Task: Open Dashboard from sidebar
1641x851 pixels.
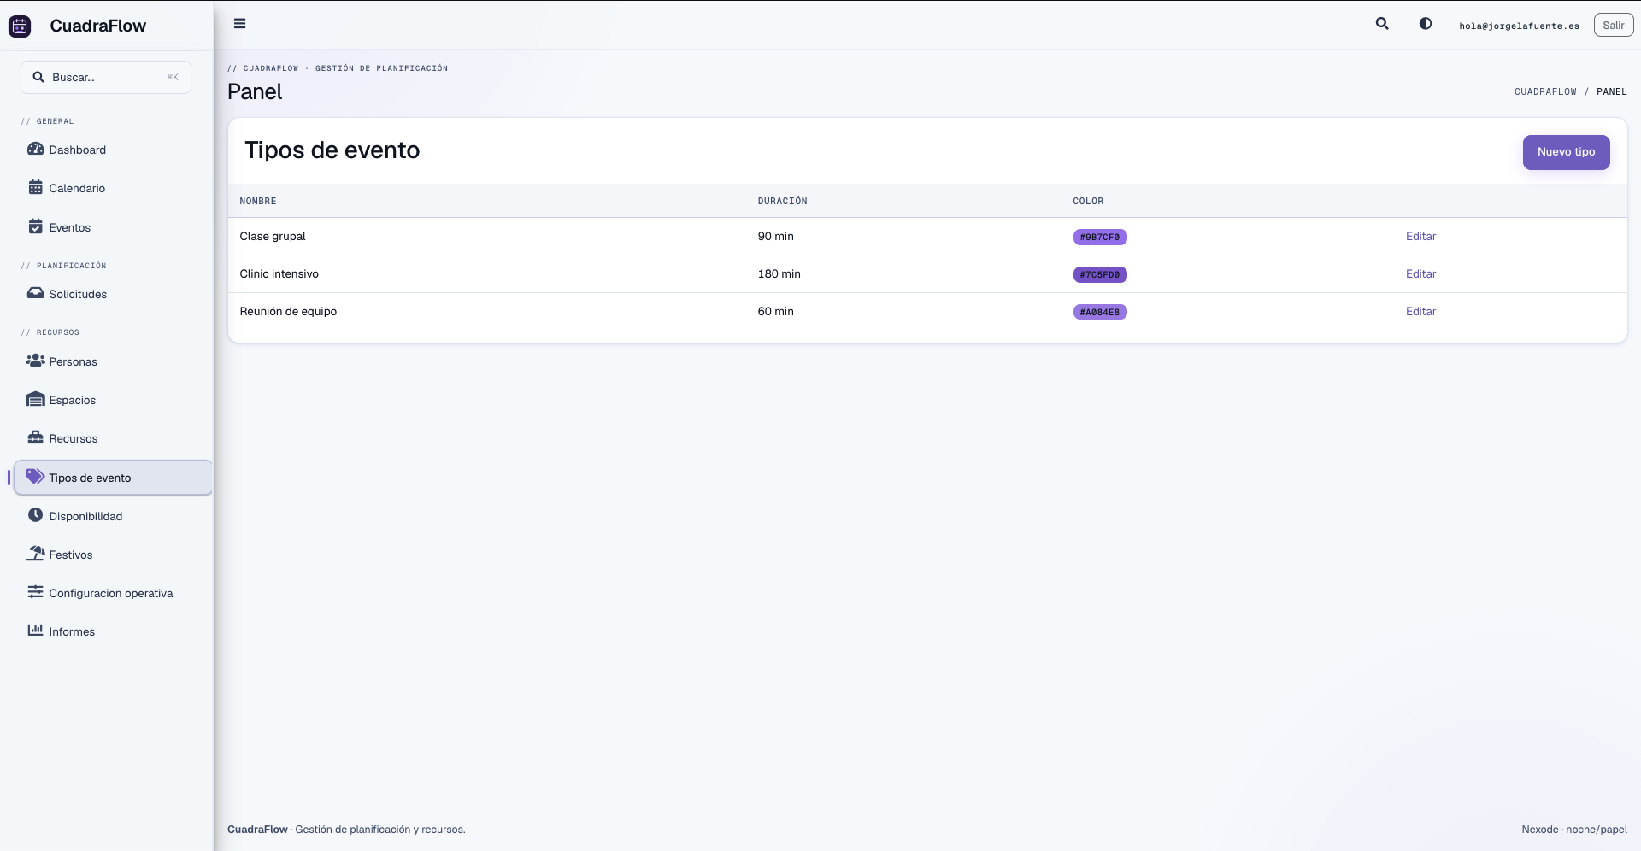Action: (113, 150)
